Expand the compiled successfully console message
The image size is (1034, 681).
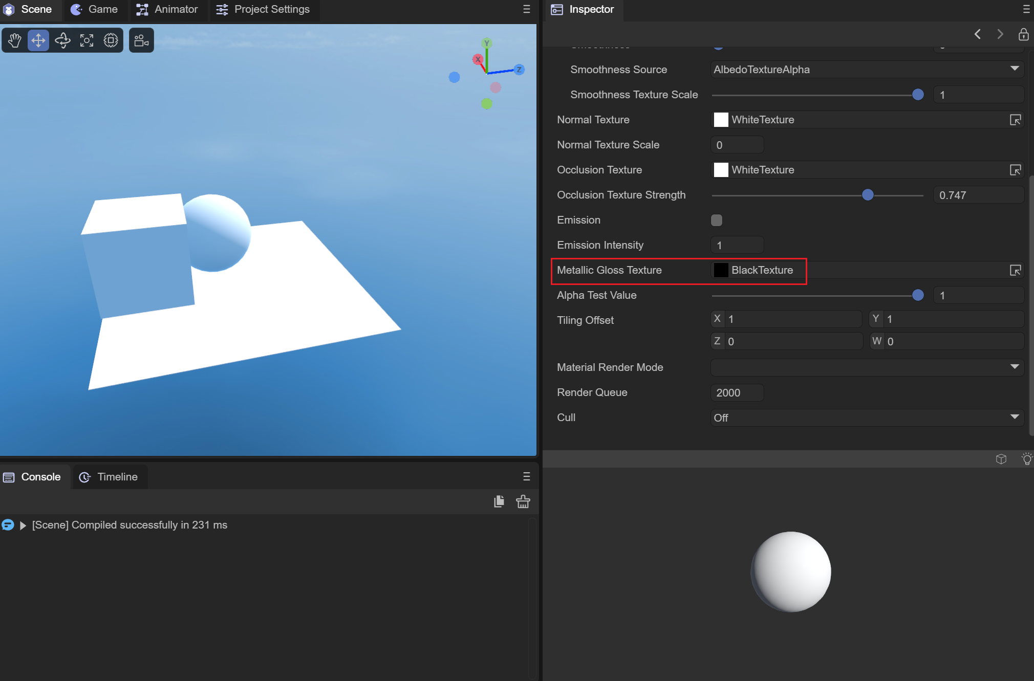[x=23, y=525]
